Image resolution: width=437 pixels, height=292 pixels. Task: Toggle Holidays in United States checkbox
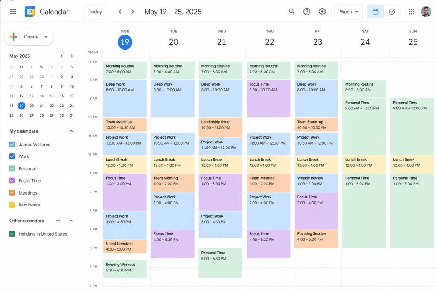(x=12, y=234)
